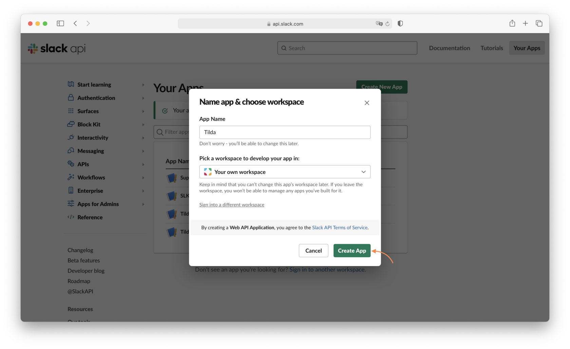The width and height of the screenshot is (570, 349).
Task: Click the Block Kit icon
Action: (71, 124)
